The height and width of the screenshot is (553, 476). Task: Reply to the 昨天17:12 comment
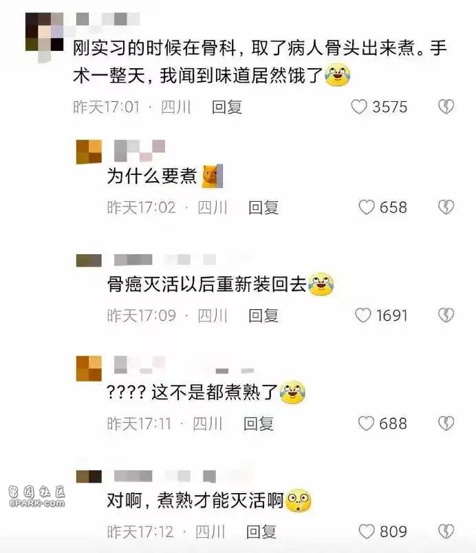261,532
